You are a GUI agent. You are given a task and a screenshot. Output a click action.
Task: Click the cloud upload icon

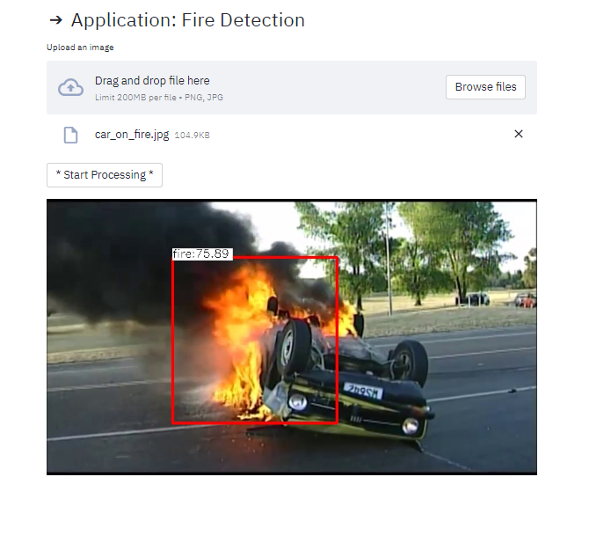click(70, 87)
